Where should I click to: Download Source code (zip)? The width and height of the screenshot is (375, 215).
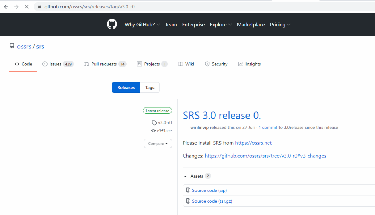(209, 190)
